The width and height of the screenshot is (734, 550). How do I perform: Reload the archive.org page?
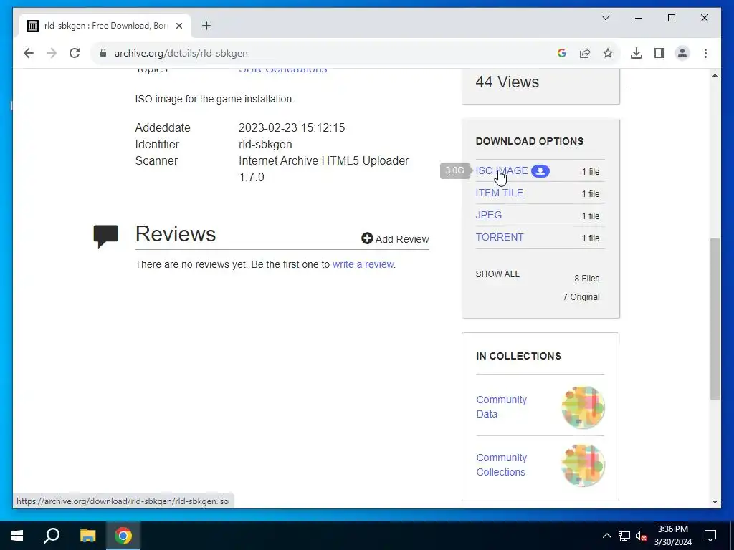75,53
